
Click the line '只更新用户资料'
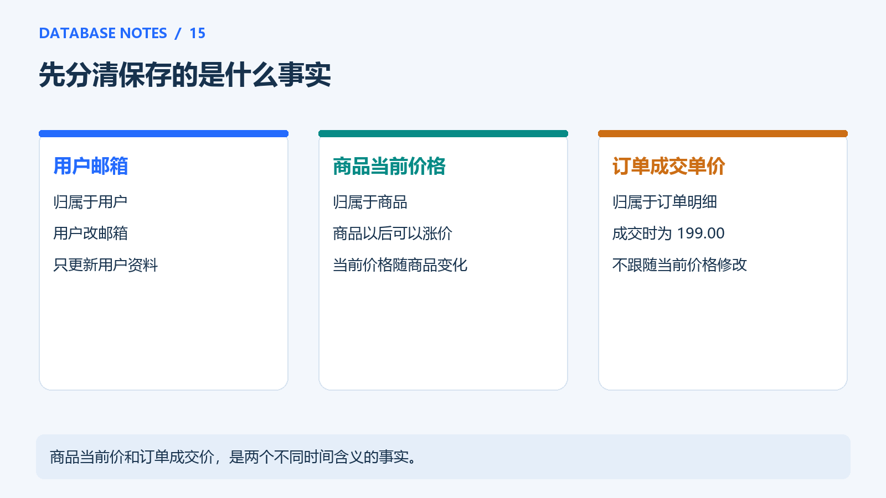[x=105, y=265]
